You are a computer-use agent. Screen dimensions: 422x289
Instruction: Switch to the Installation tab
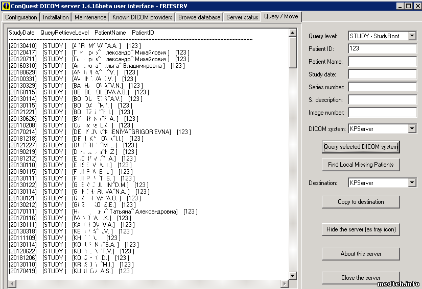click(x=56, y=17)
